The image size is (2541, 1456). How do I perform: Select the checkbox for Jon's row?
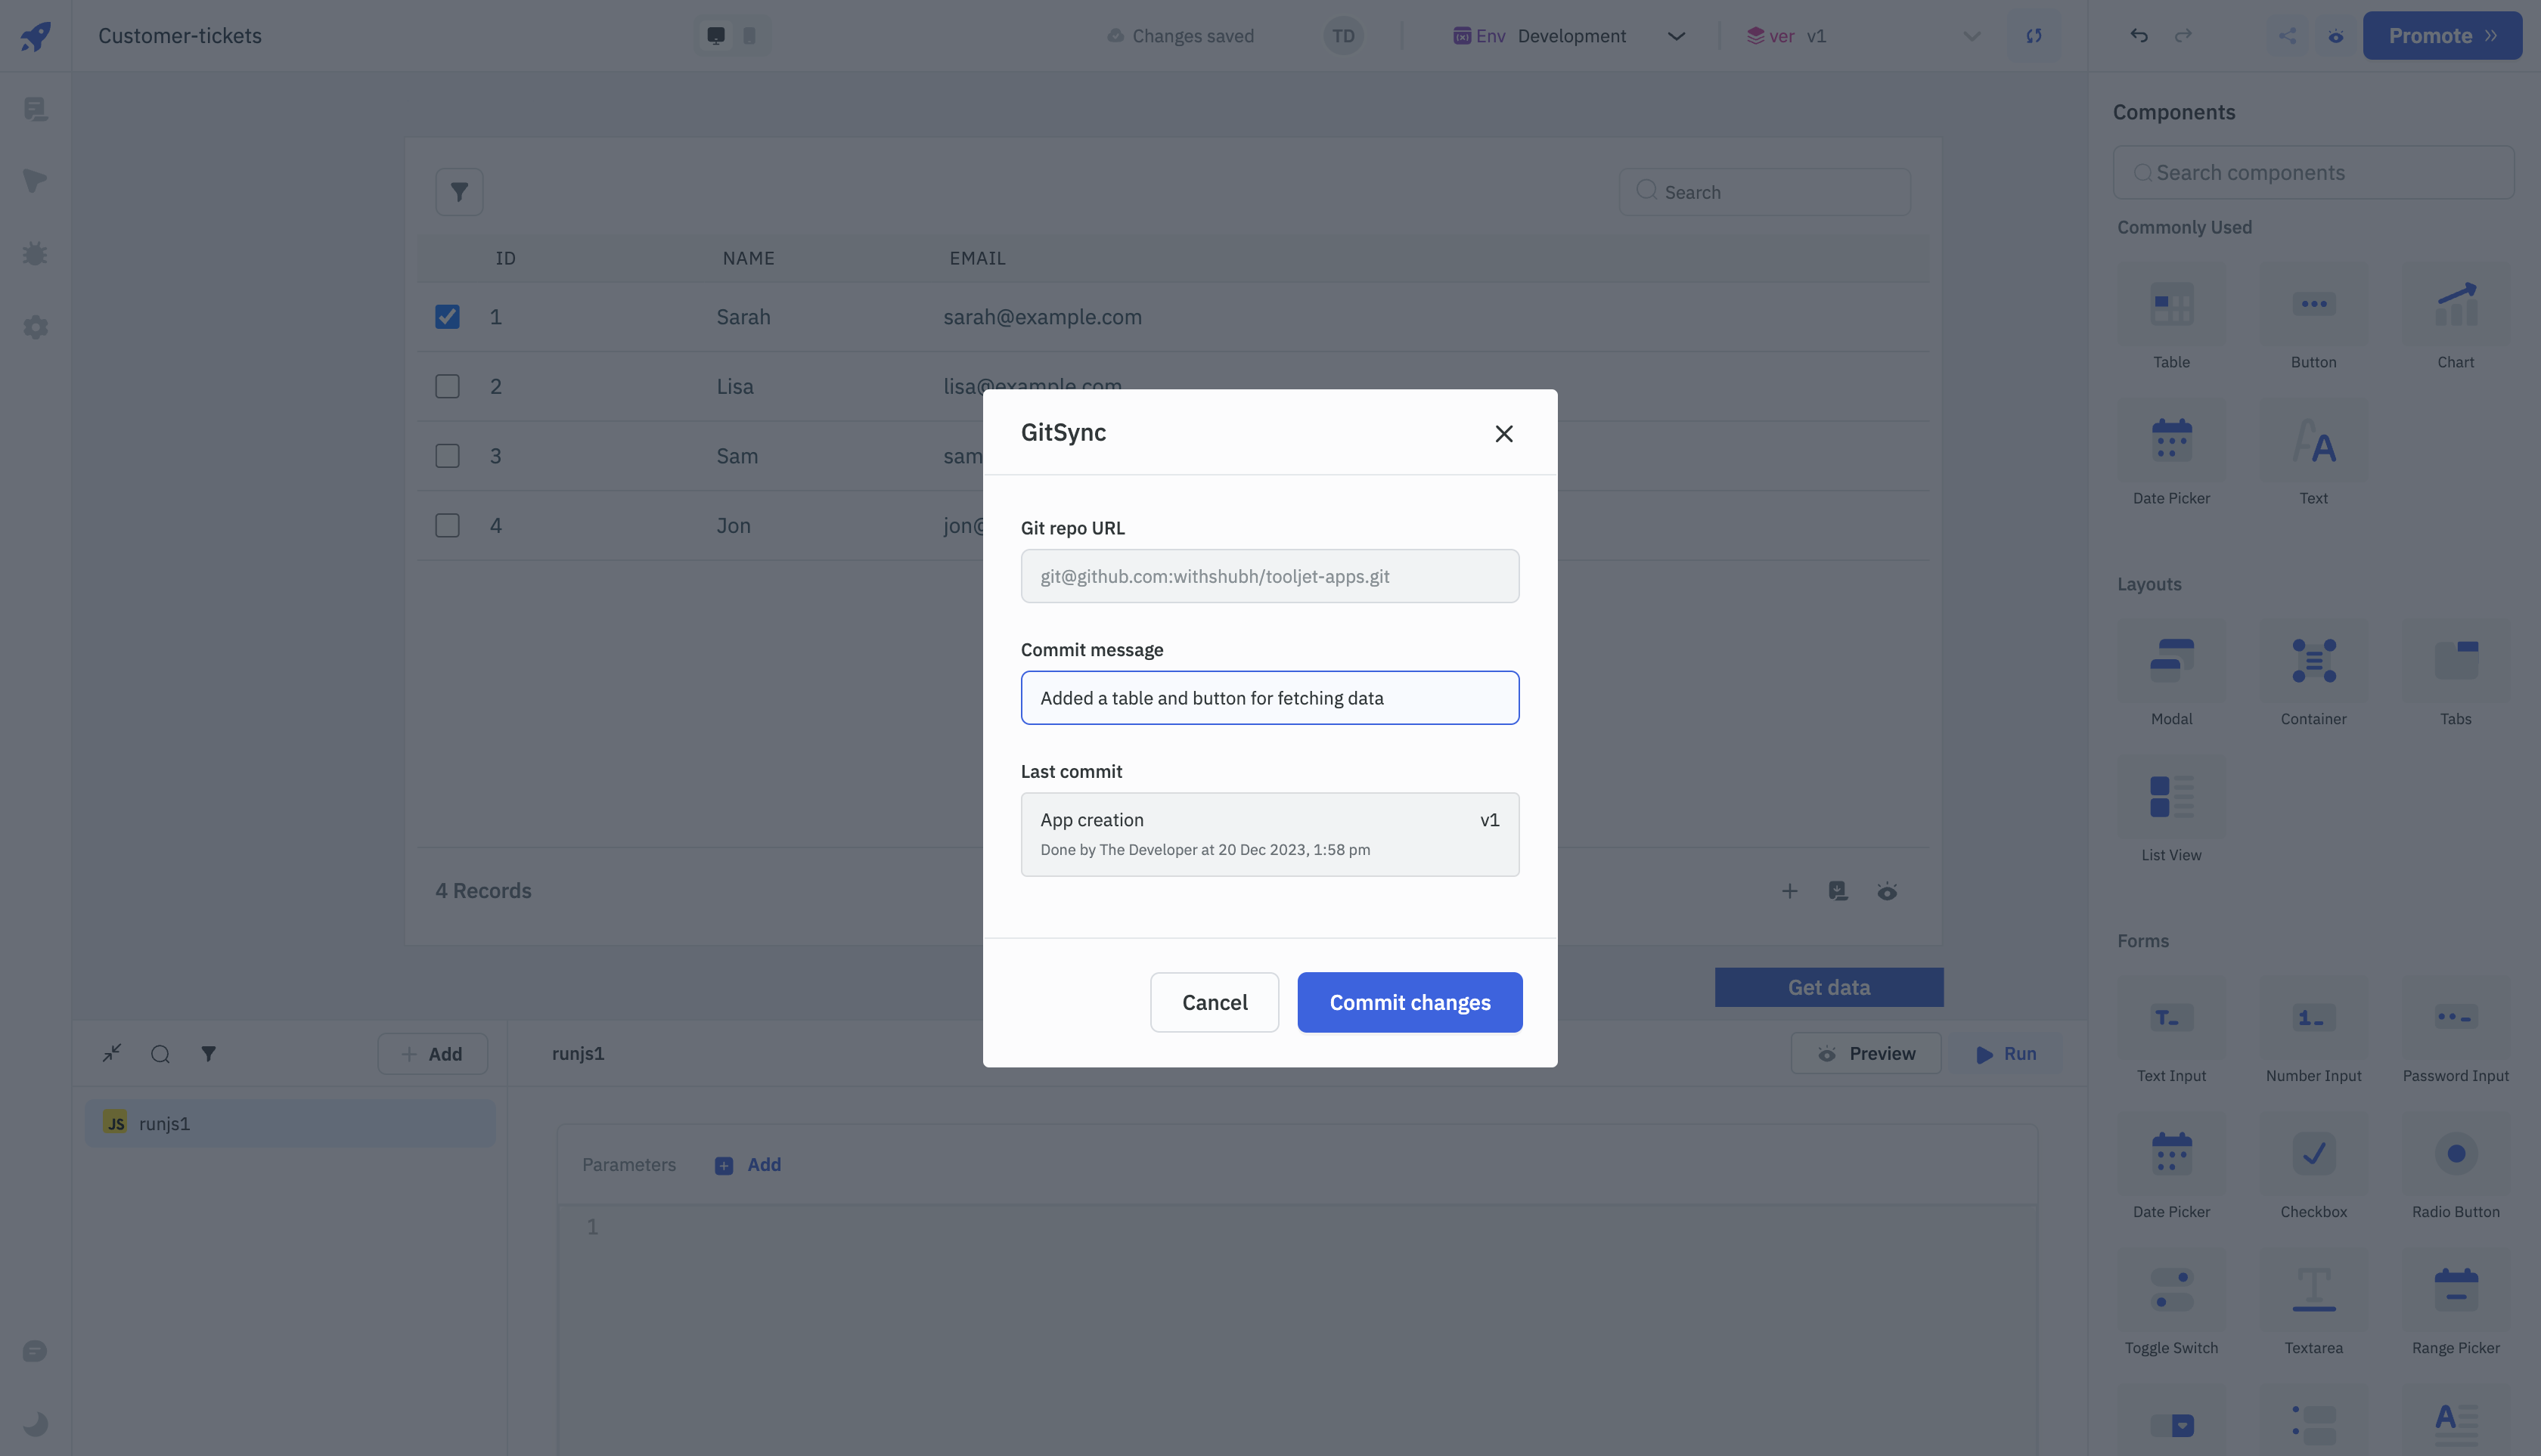tap(447, 526)
